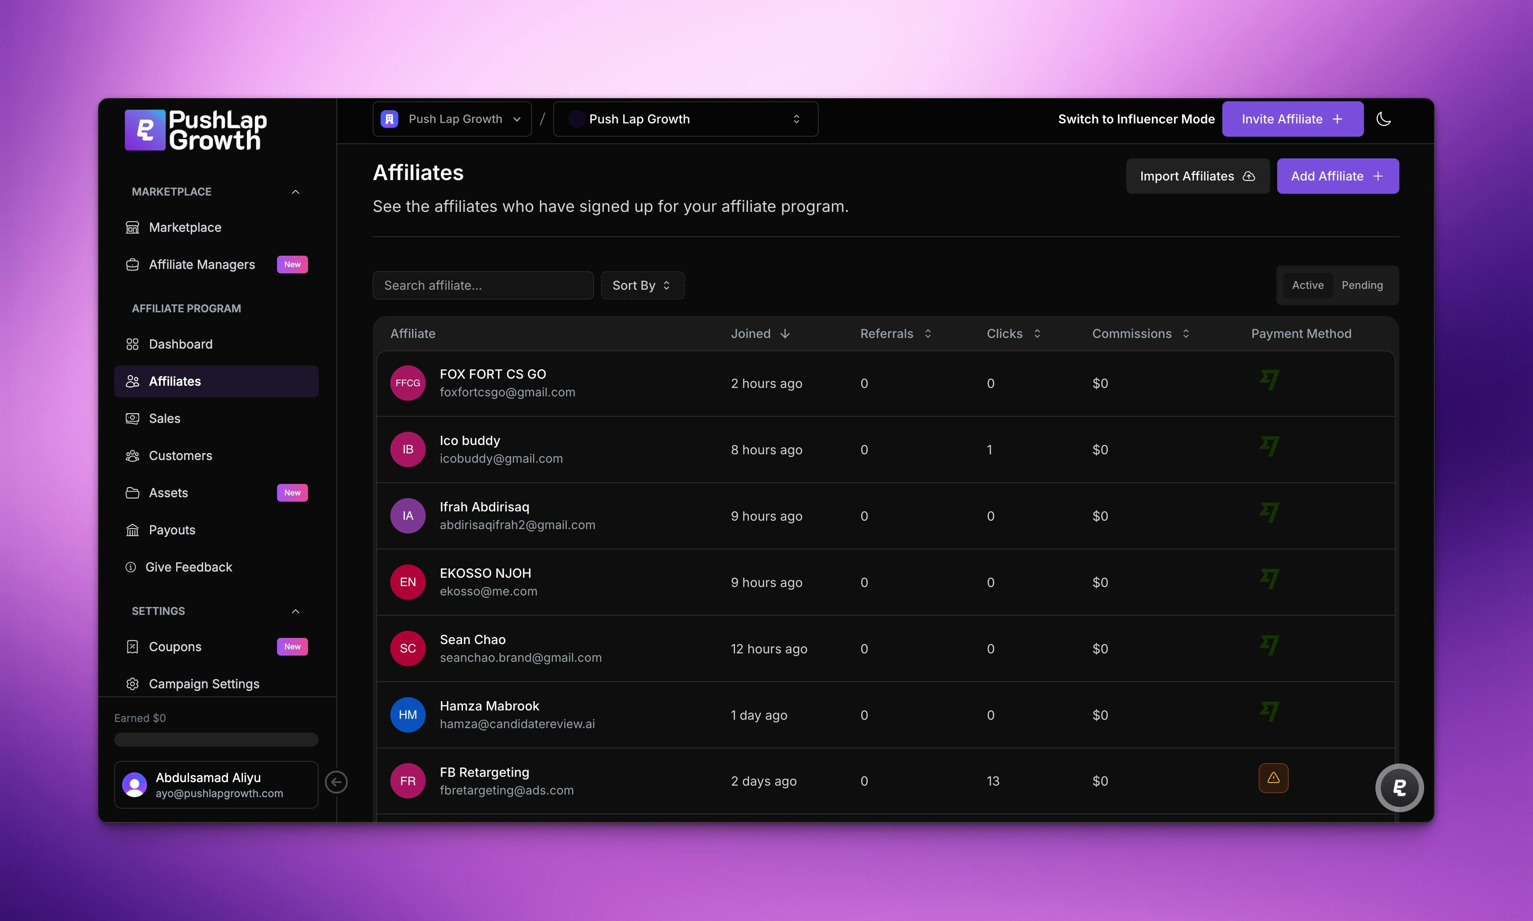This screenshot has width=1533, height=921.
Task: Click the Campaign Settings gear icon
Action: (x=132, y=684)
